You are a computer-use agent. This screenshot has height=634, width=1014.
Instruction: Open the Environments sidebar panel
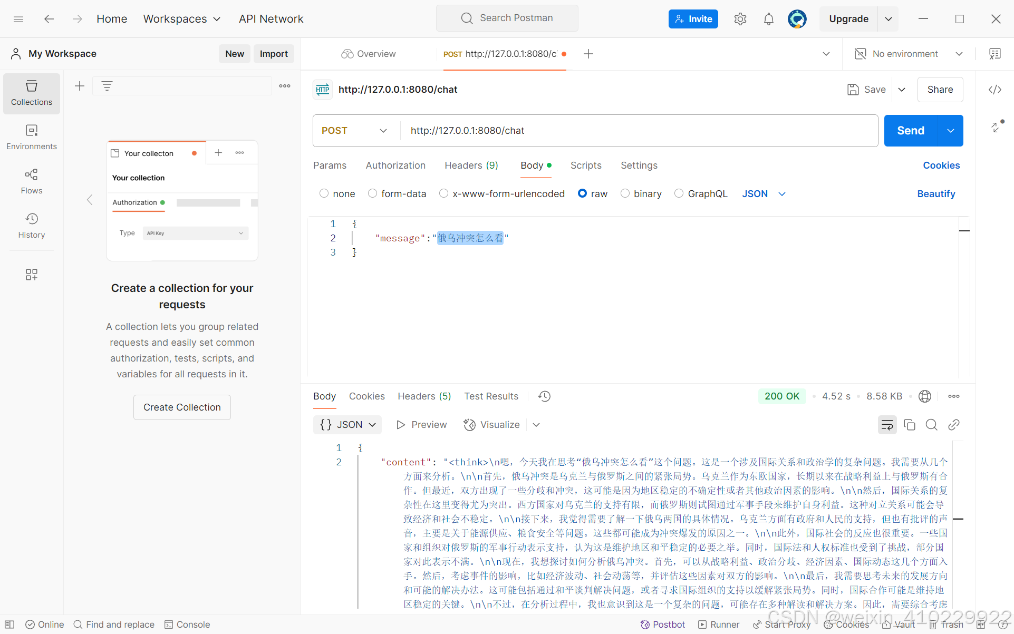point(31,136)
